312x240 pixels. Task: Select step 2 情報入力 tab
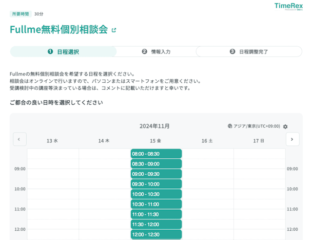(156, 52)
